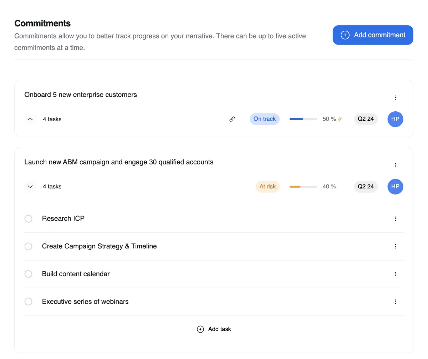Click the orange 40 % progress bar
Screen dimensions: 428x359
(x=303, y=186)
